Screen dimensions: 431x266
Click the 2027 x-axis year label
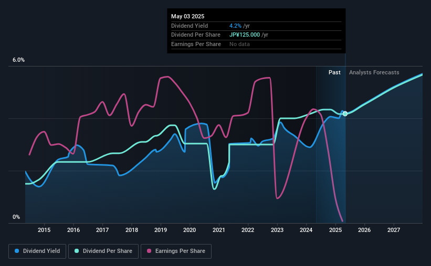[x=394, y=230]
